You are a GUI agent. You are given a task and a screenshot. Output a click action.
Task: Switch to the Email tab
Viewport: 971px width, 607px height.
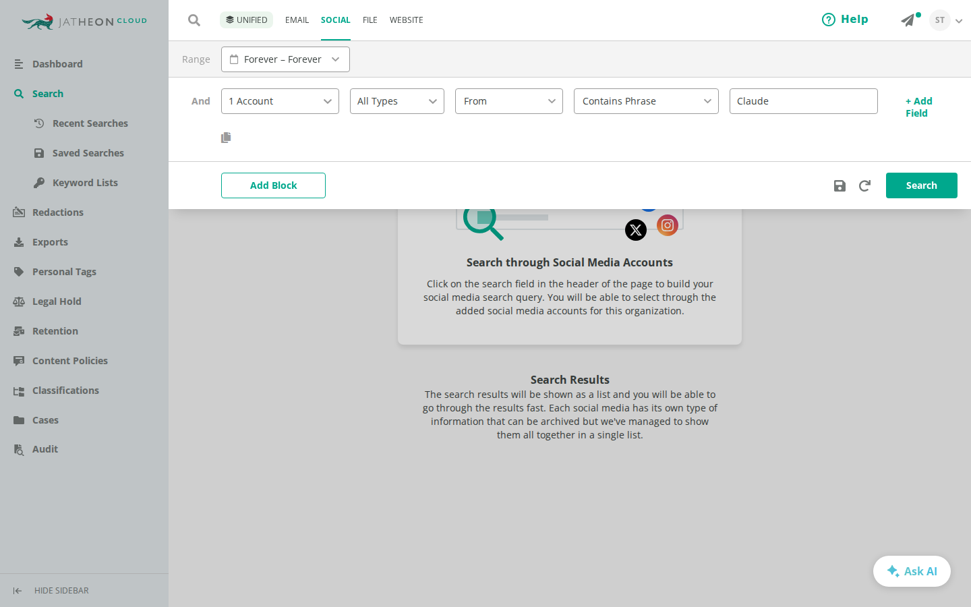[297, 20]
